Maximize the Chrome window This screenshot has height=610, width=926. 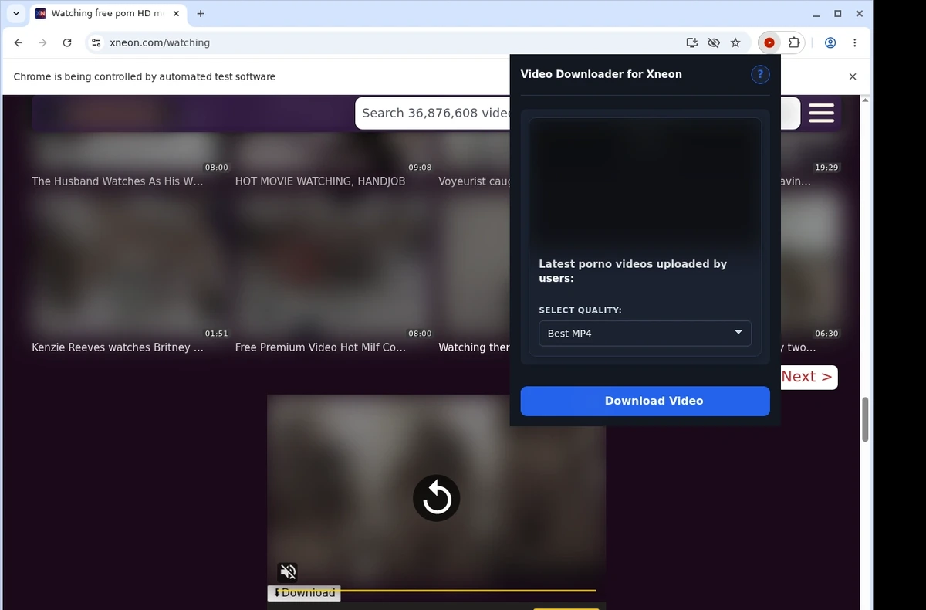[838, 13]
